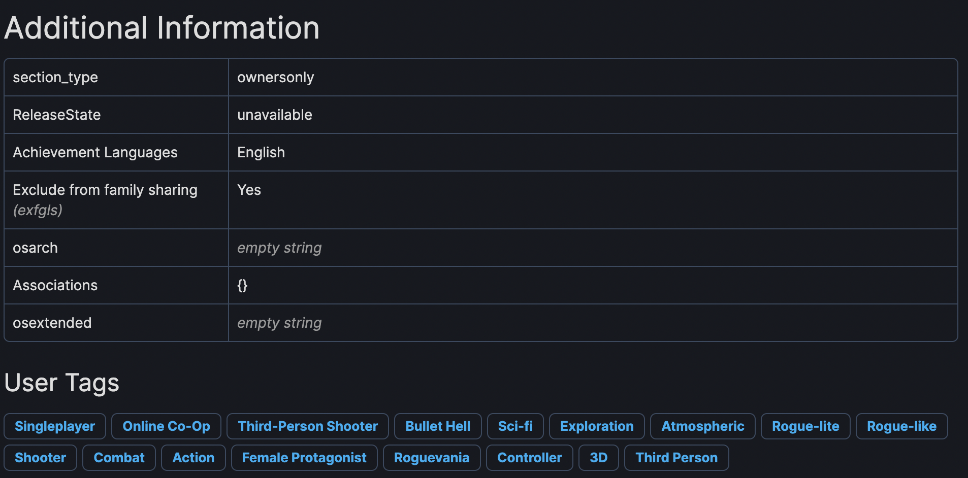Click the Rogue-lite tag
This screenshot has height=478, width=968.
point(805,426)
